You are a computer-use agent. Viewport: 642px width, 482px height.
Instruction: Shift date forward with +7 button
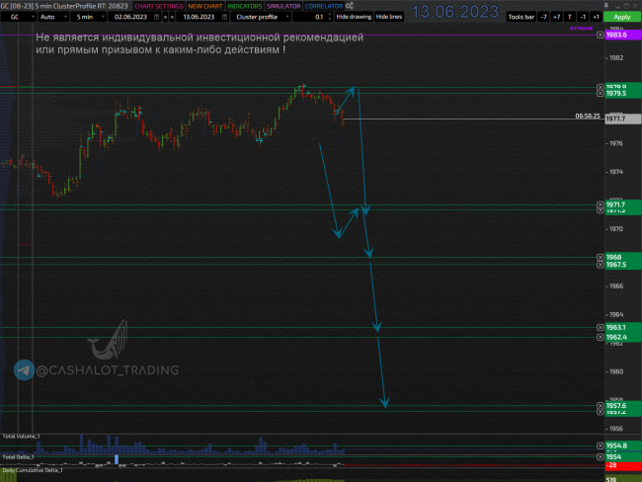coord(556,17)
